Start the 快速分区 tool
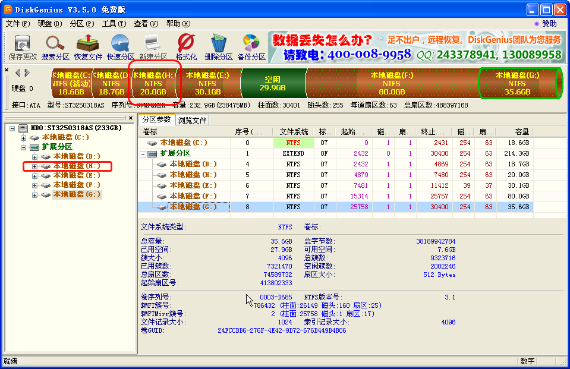 coord(120,47)
